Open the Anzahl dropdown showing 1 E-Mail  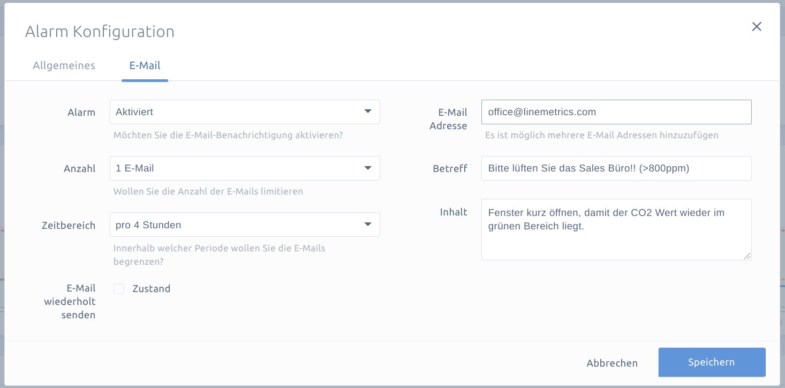pyautogui.click(x=245, y=168)
